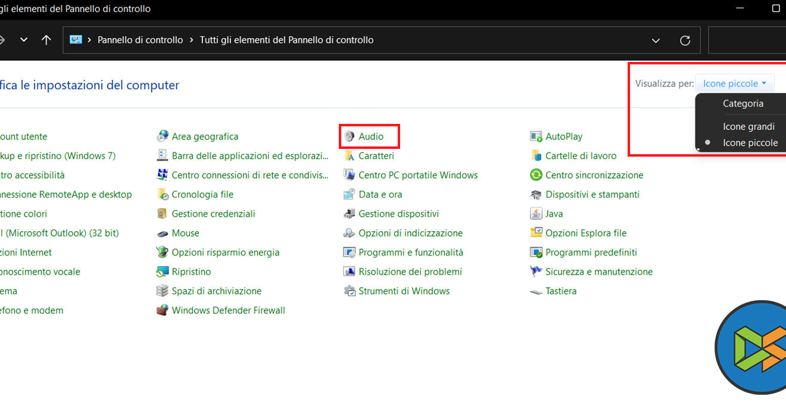This screenshot has height=405, width=786.
Task: Click the Gestione dispositivi icon
Action: 349,213
